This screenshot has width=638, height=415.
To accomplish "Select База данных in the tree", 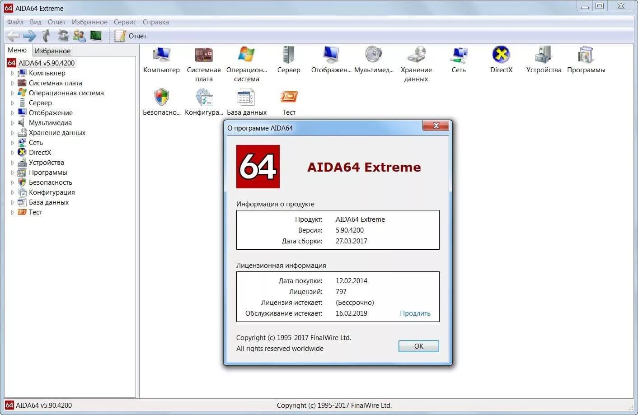I will pyautogui.click(x=49, y=202).
